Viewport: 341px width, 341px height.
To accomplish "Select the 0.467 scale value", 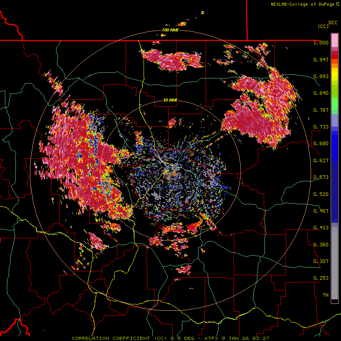I will click(321, 211).
